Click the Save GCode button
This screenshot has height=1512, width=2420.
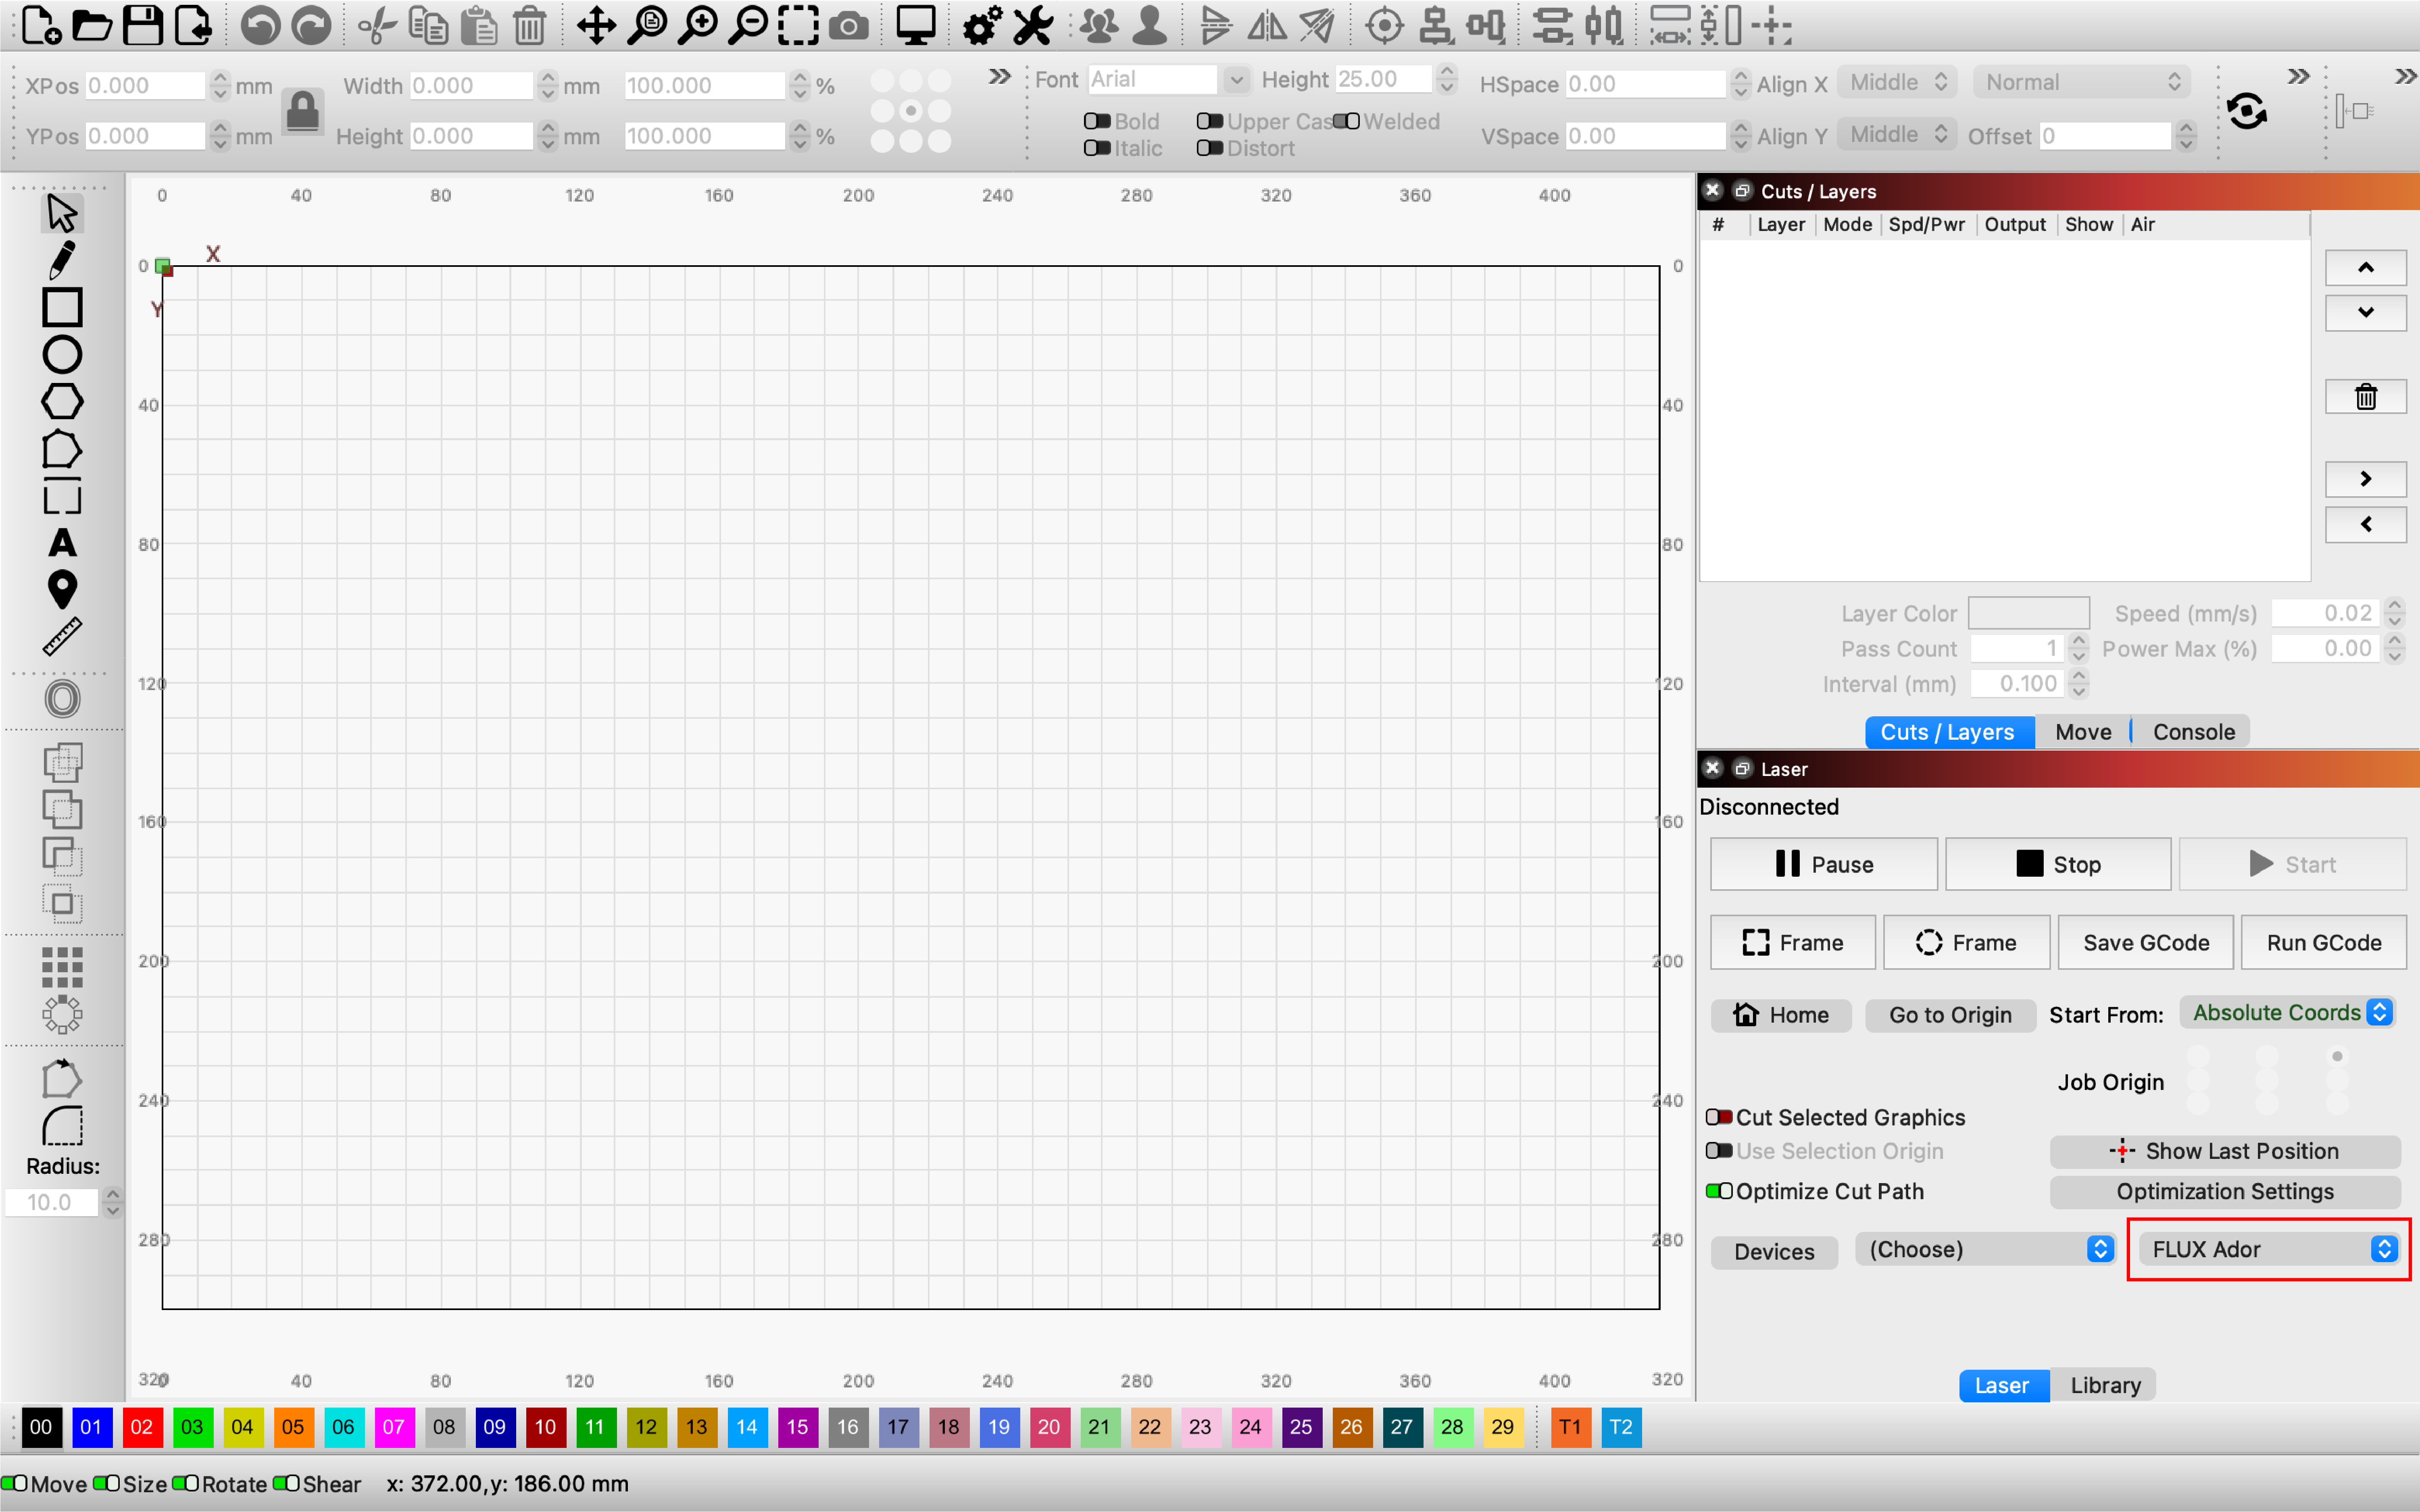2145,943
